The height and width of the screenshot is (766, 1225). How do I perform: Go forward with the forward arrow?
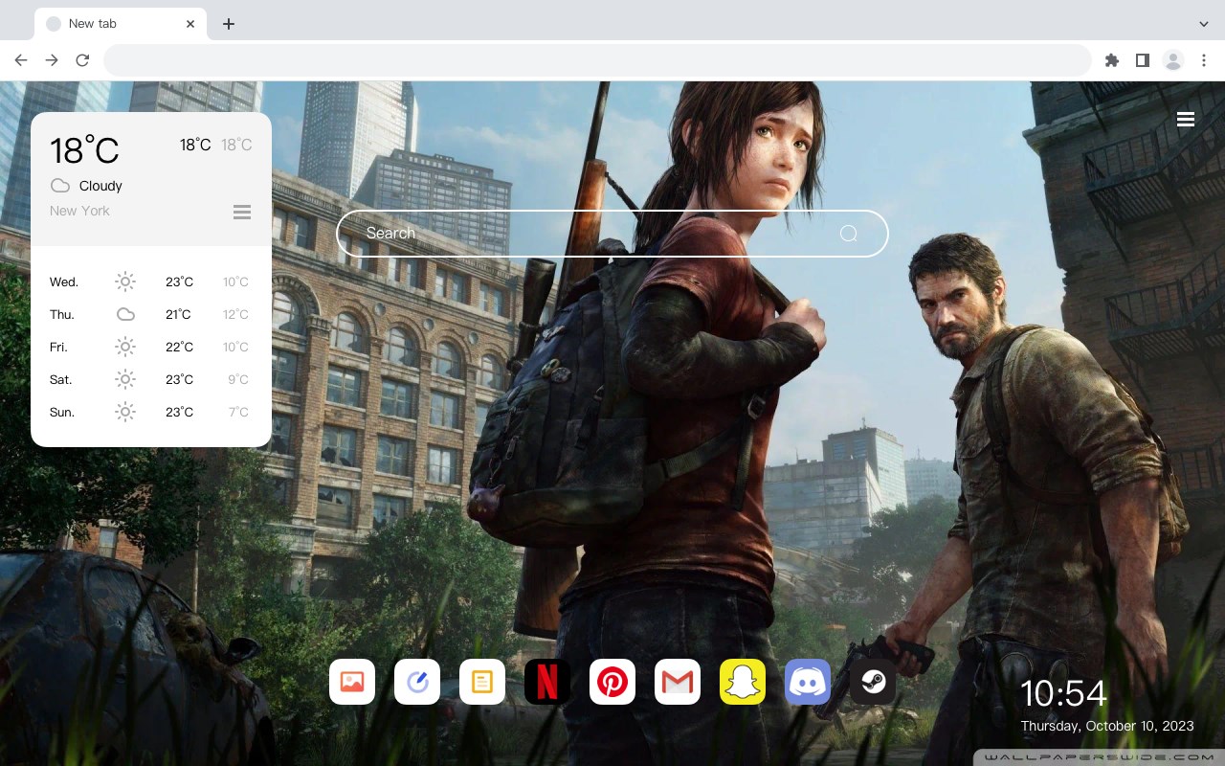(52, 60)
